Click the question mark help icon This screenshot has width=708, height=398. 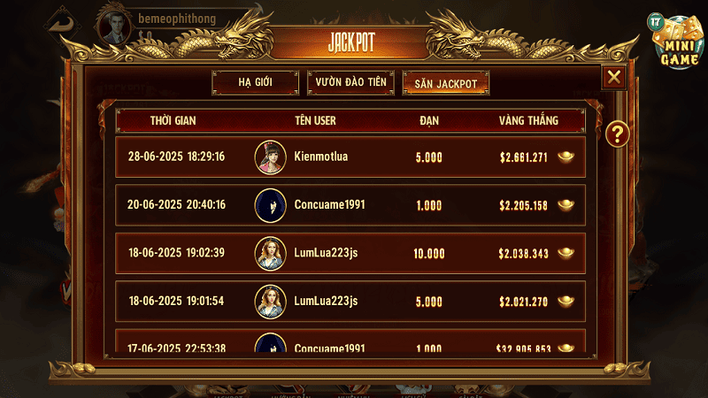617,134
